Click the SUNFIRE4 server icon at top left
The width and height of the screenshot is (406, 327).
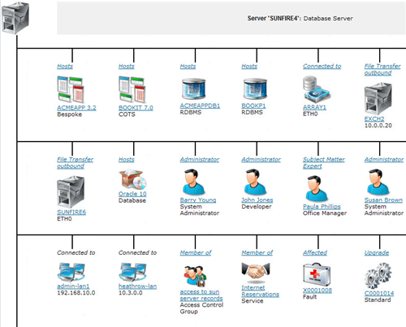click(x=15, y=18)
